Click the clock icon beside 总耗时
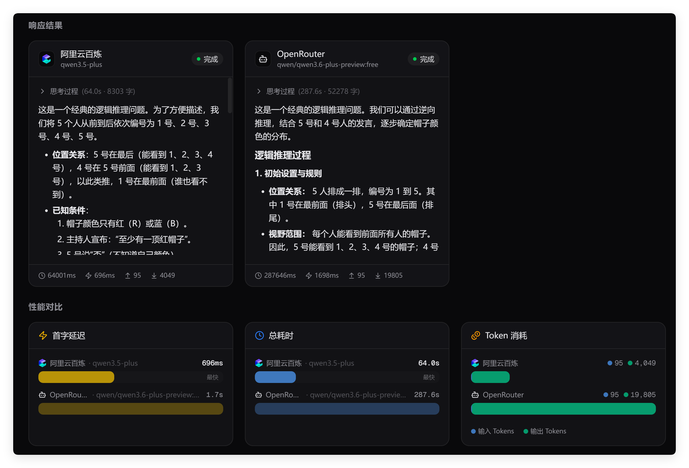Image resolution: width=689 pixels, height=468 pixels. click(x=260, y=335)
